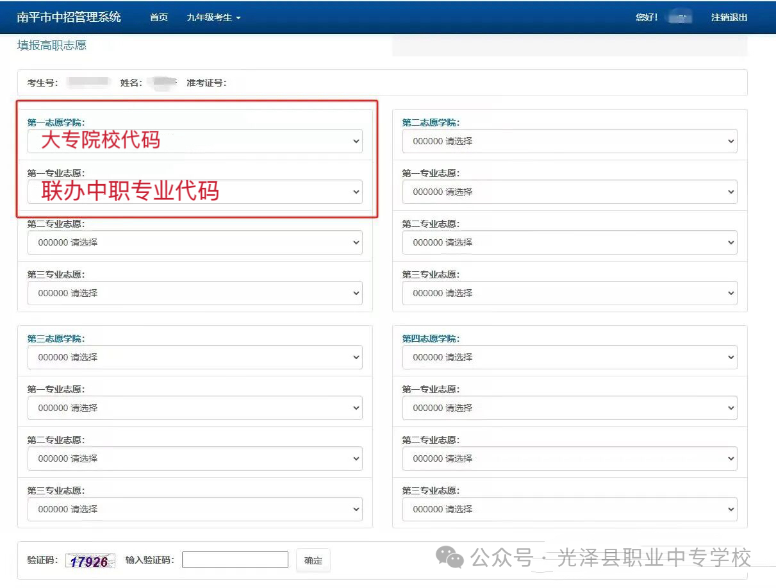The image size is (776, 588).
Task: Open 第一专业志愿 dropdown under 第四志愿学院
Action: tap(570, 408)
